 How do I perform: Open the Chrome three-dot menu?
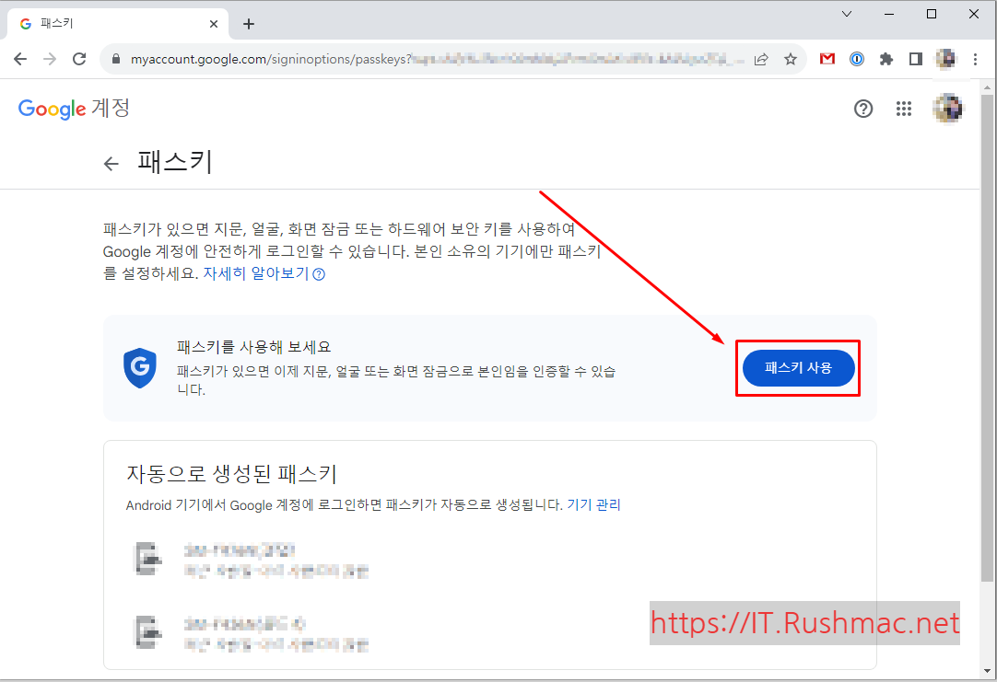point(975,58)
